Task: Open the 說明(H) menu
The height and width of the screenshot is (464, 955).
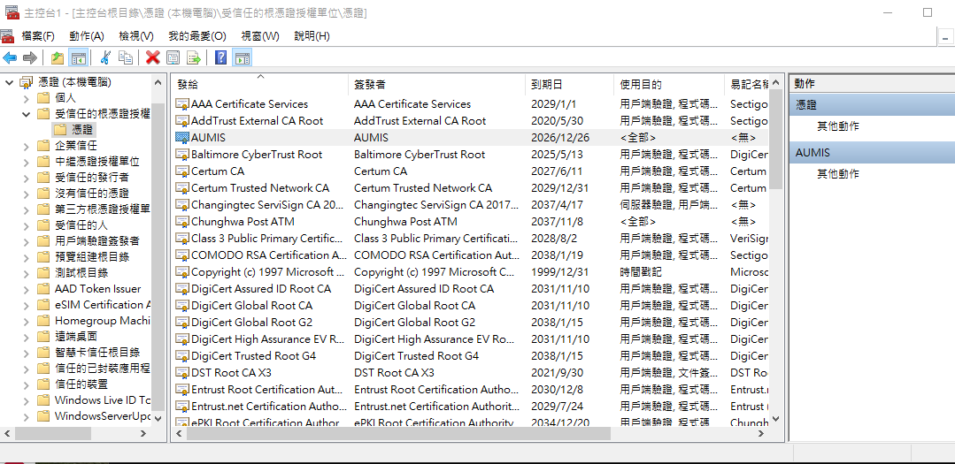Action: click(x=312, y=36)
